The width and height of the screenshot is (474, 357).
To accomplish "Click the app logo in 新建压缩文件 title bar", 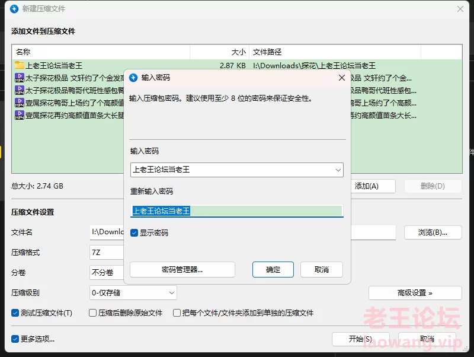I will pyautogui.click(x=14, y=9).
